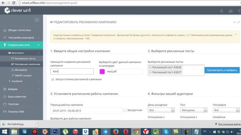Remove Рекламный пост #3837 tag

tap(151, 72)
